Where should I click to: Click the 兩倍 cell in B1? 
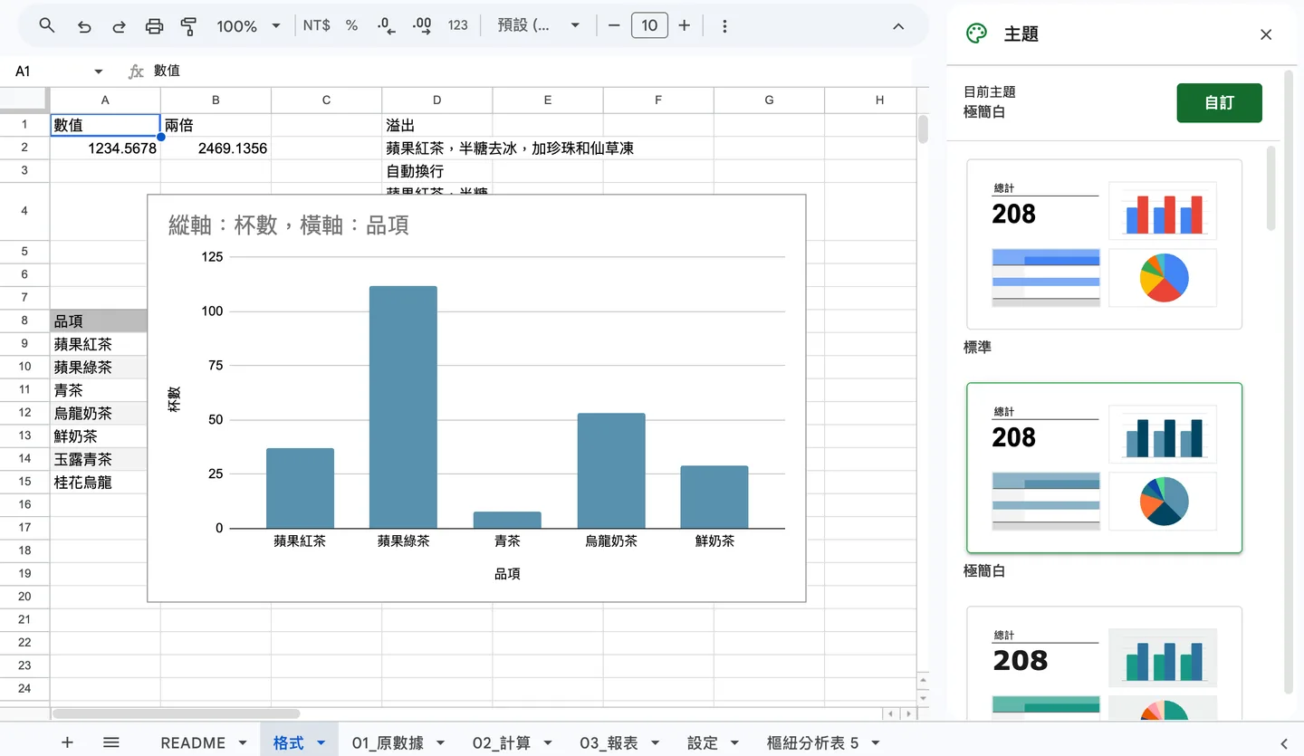click(216, 125)
